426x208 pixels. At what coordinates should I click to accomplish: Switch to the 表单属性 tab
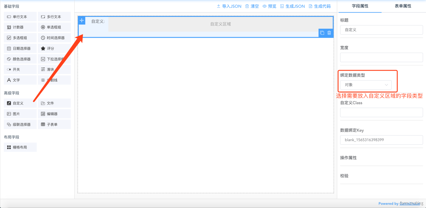[403, 5]
